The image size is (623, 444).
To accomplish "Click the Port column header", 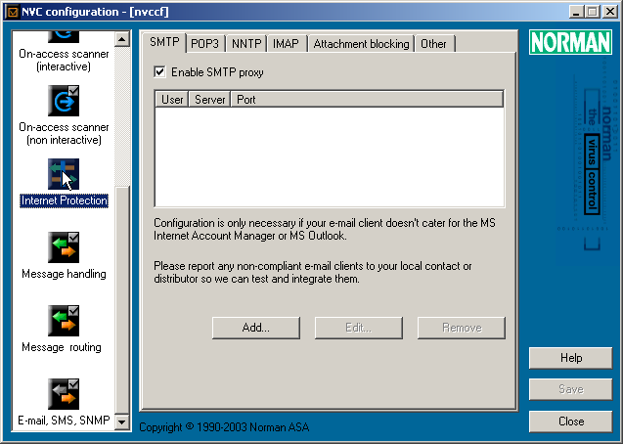I will pyautogui.click(x=367, y=100).
